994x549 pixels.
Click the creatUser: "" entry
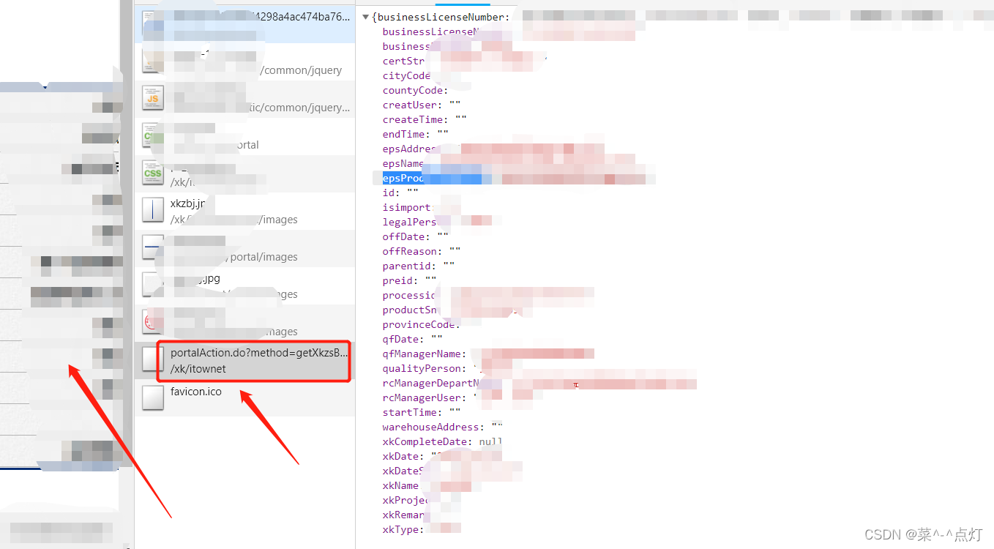click(422, 105)
